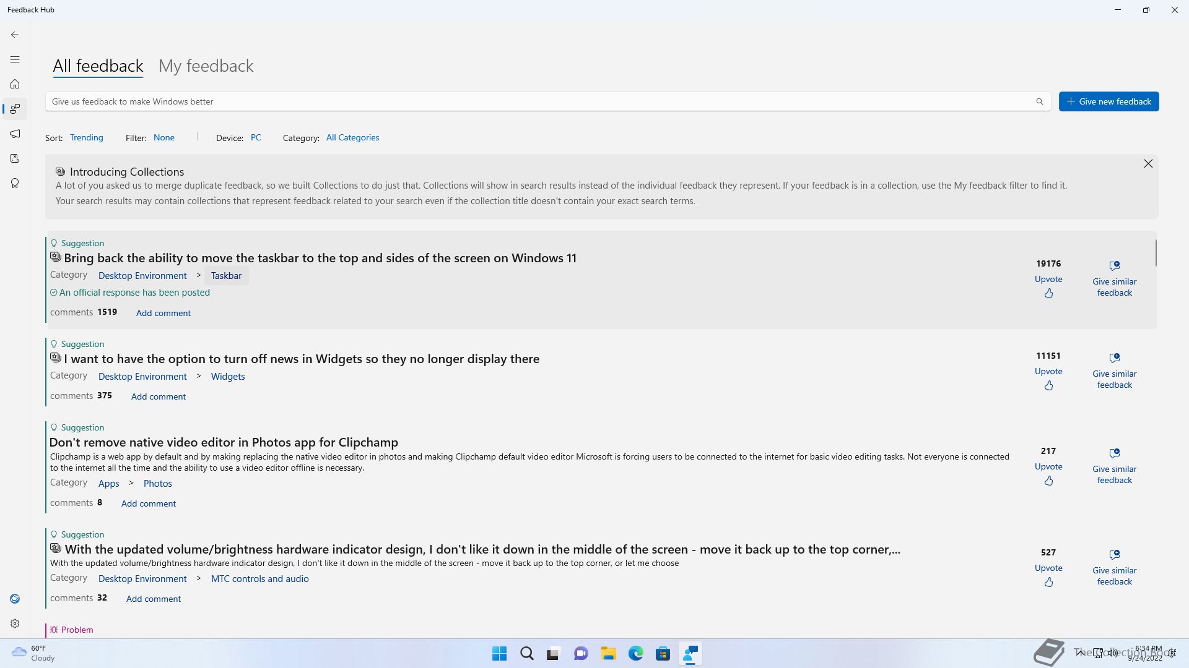Open the Widgets news suggestion title
This screenshot has height=668, width=1189.
302,359
